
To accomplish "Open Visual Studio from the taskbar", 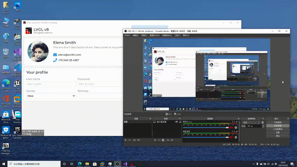I will pos(125,164).
